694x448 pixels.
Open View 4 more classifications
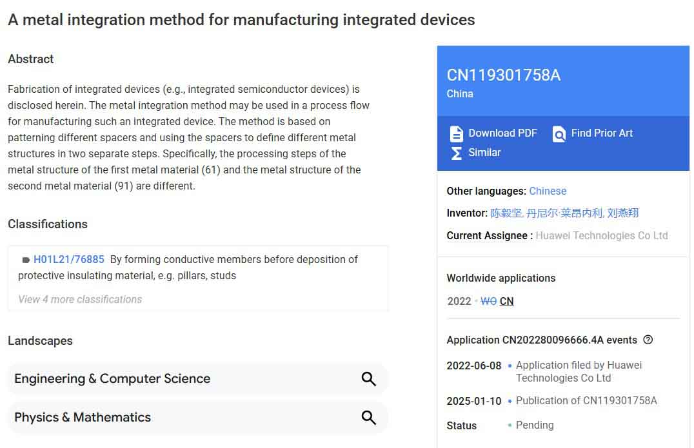click(79, 299)
